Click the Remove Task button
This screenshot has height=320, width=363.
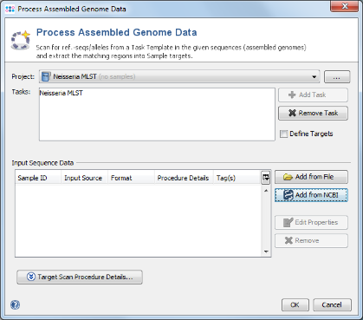click(313, 113)
